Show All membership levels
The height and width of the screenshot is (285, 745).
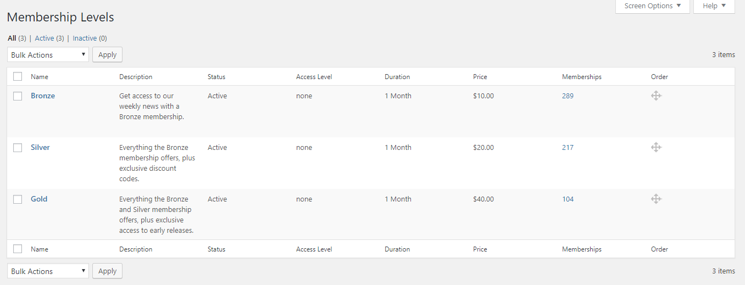click(x=12, y=38)
